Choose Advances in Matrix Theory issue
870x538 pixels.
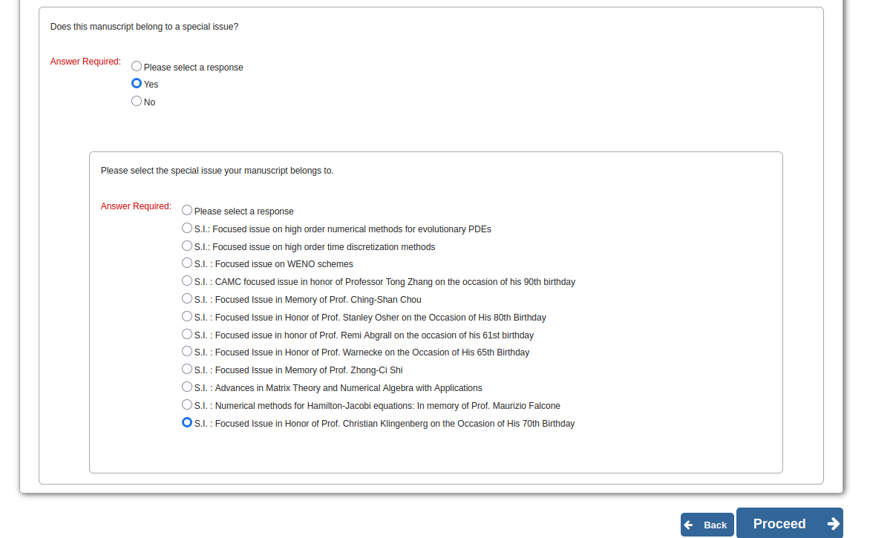click(187, 387)
